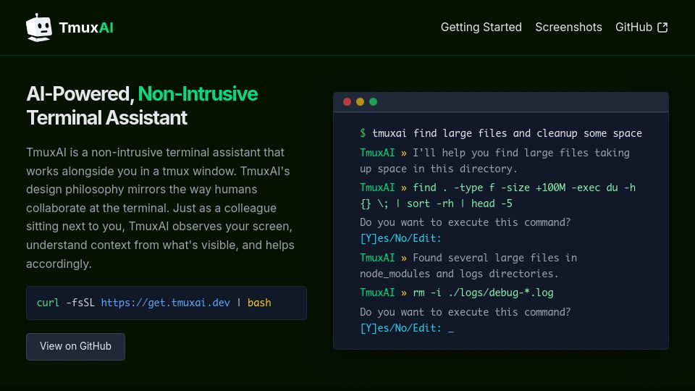Go to the Screenshots section
Image resolution: width=695 pixels, height=391 pixels.
click(568, 27)
